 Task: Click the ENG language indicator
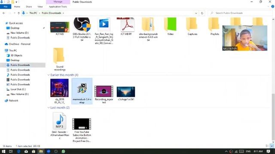click(248, 151)
